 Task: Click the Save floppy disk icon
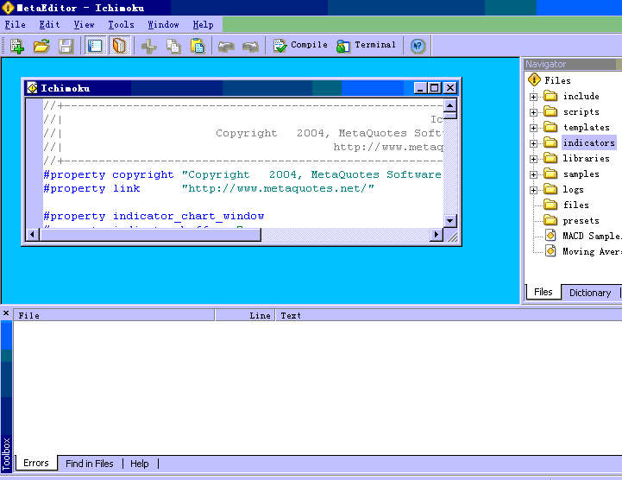(x=66, y=46)
